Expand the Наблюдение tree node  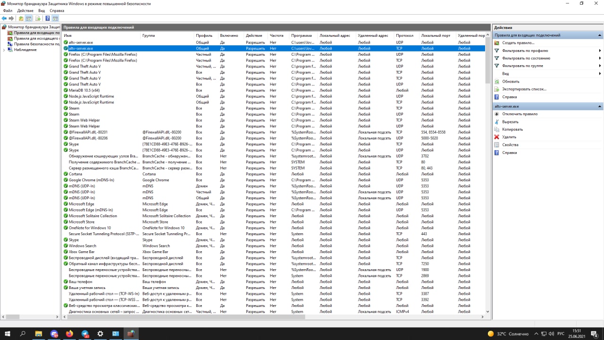tap(4, 50)
